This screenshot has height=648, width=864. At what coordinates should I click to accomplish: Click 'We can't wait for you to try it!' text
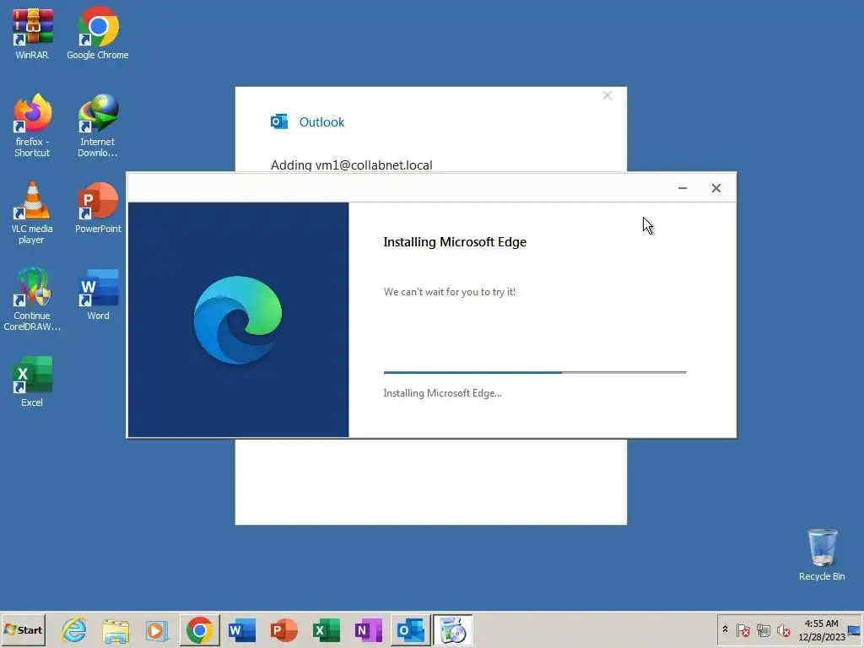coord(449,291)
